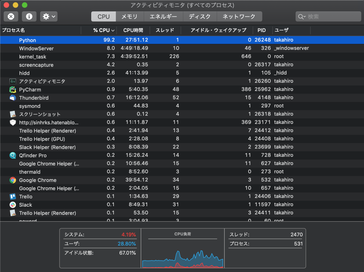Viewport: 364px width, 272px height.
Task: Switch to the CPU tab
Action: coord(103,16)
